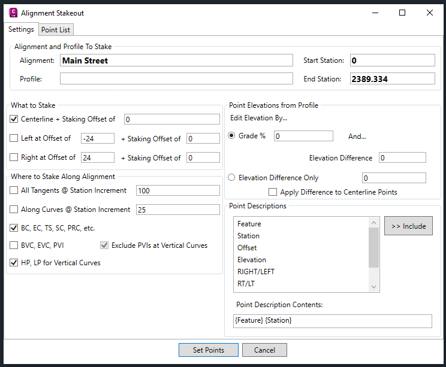Switch to the Point List tab
446x367 pixels.
(x=57, y=30)
